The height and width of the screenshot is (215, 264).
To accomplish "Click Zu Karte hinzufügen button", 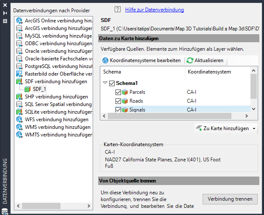I will (223, 128).
